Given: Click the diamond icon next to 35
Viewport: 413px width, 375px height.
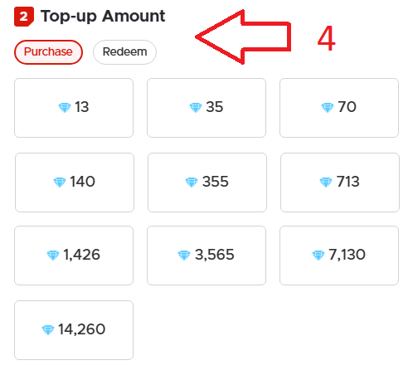Looking at the screenshot, I should tap(196, 108).
